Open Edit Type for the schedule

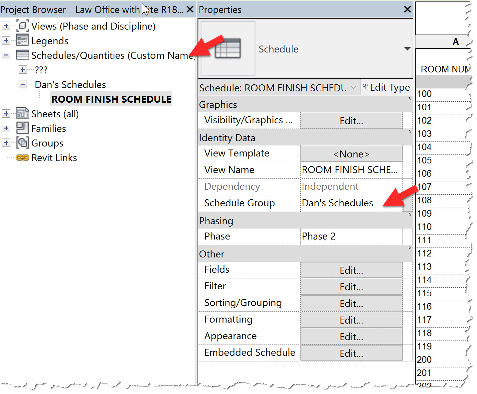pyautogui.click(x=387, y=87)
